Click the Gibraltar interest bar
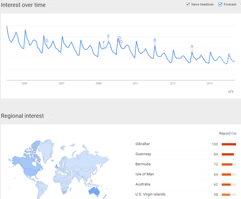Image resolution: width=241 pixels, height=199 pixels. click(x=229, y=144)
